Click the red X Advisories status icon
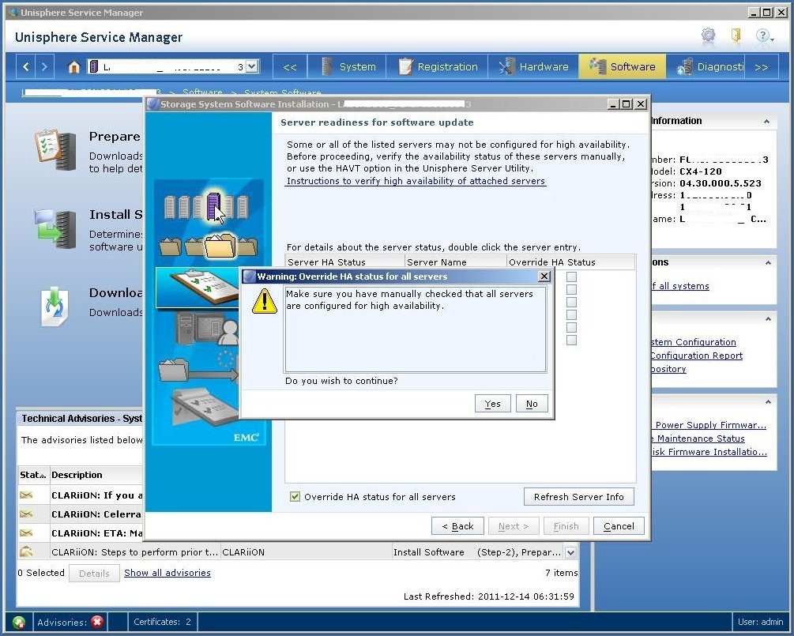Image resolution: width=794 pixels, height=636 pixels. point(97,622)
